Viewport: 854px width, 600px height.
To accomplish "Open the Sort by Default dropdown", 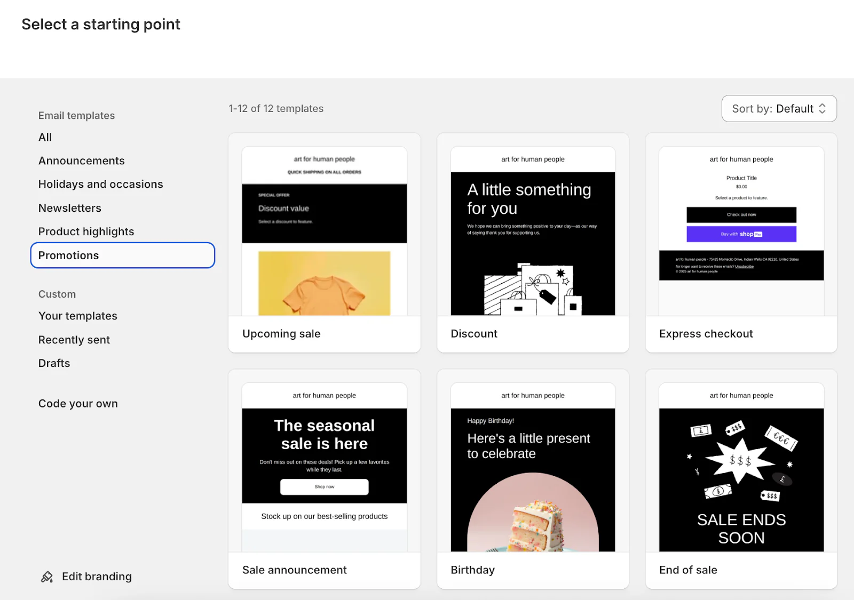I will (779, 108).
